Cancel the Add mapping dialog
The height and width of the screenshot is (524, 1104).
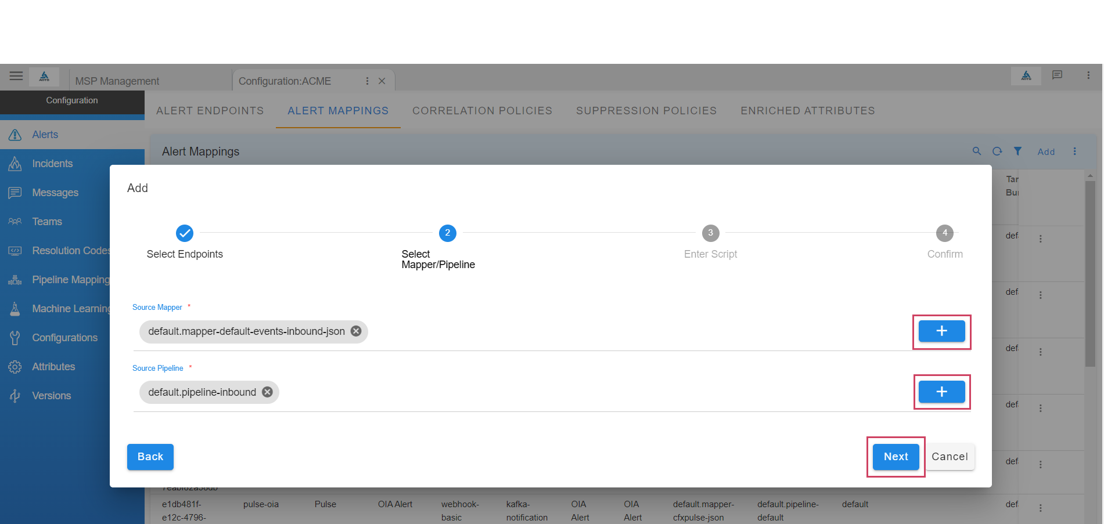tap(950, 457)
